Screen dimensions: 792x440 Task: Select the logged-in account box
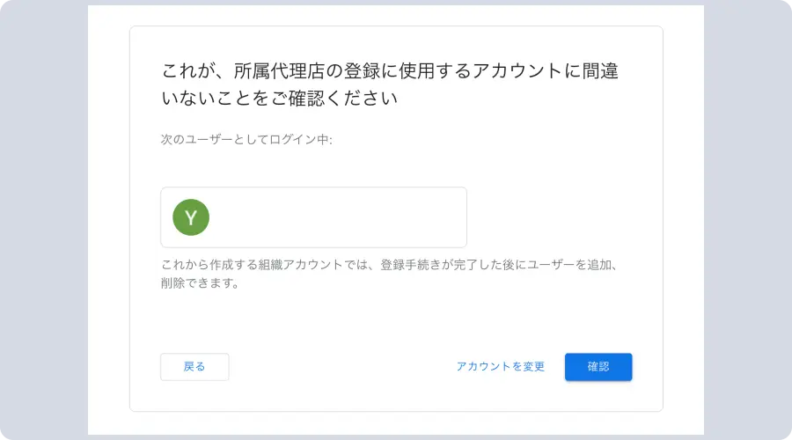click(x=313, y=217)
